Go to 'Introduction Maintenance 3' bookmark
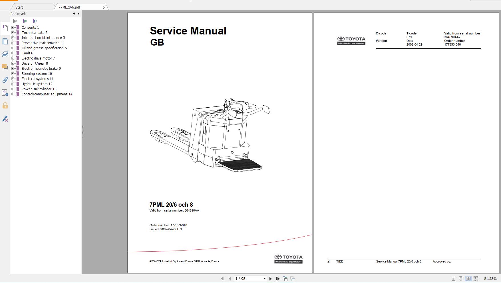 [x=43, y=38]
